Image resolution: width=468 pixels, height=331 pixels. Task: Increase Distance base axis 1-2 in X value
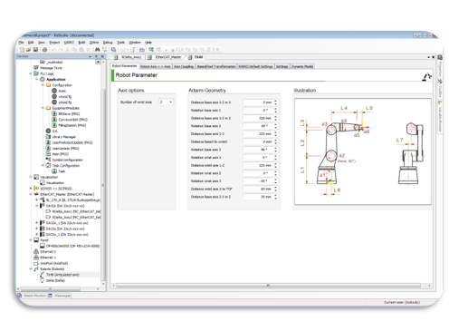coord(275,101)
